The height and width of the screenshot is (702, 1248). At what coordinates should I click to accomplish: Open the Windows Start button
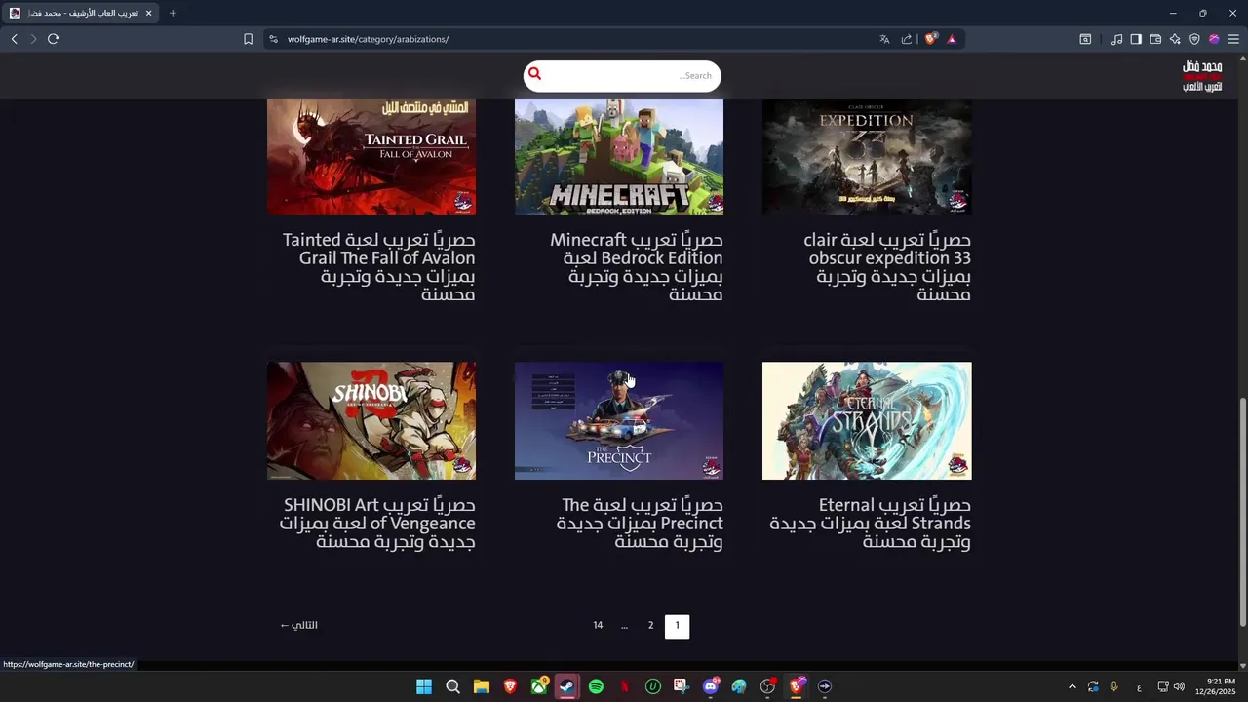424,686
